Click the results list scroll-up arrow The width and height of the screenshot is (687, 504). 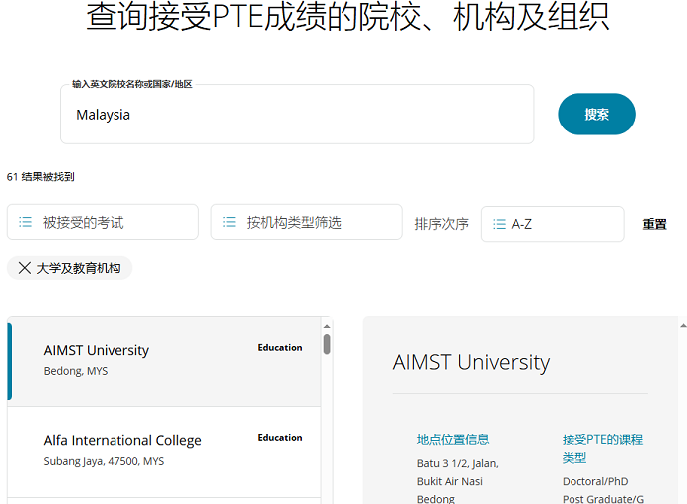[327, 326]
